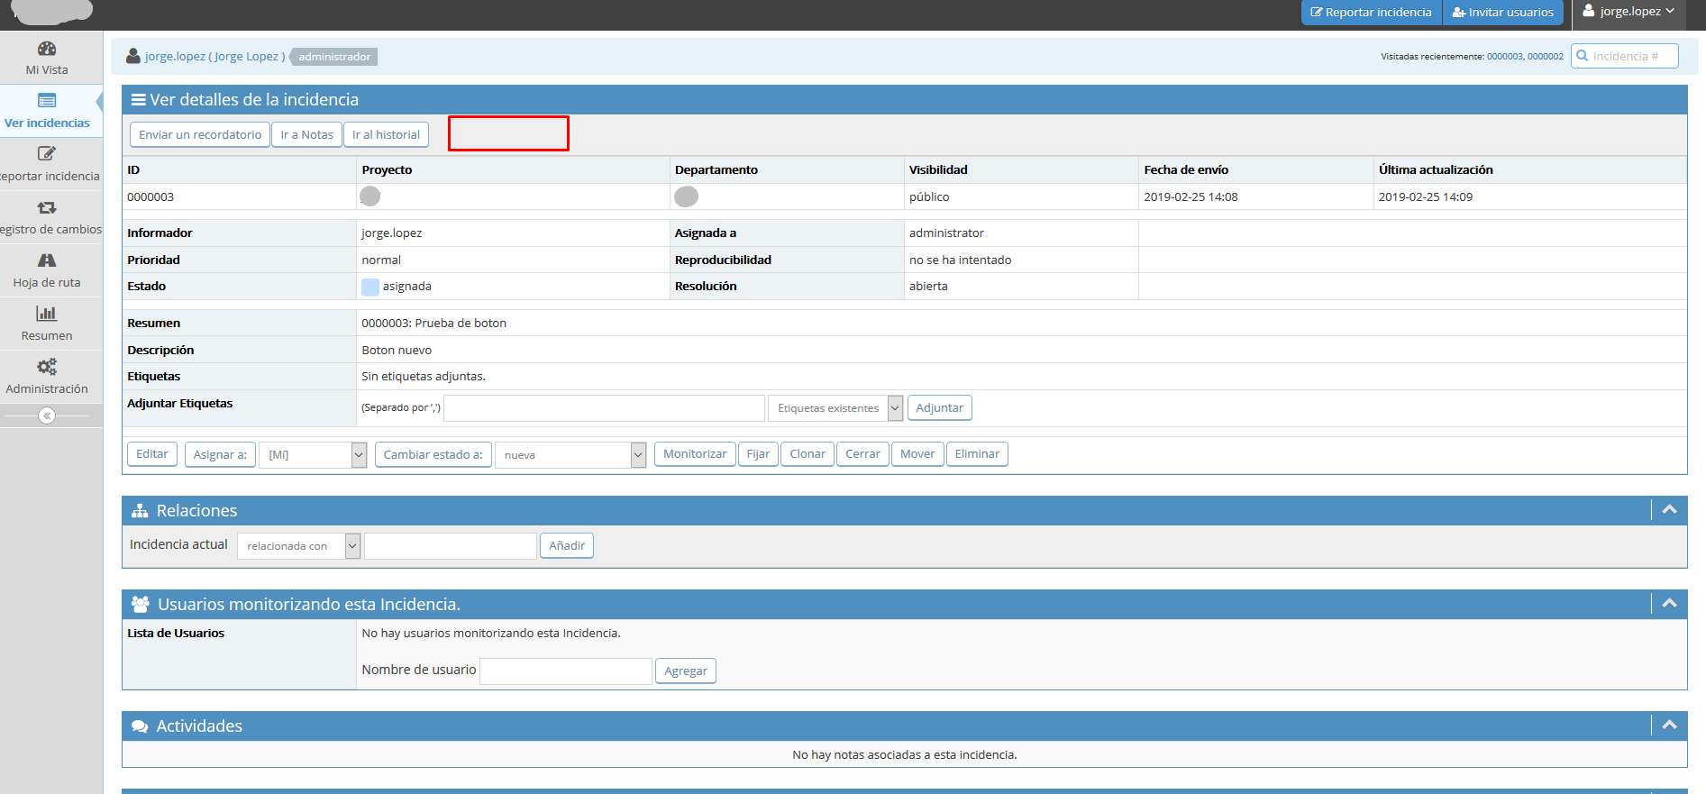
Task: Open the Cambiar estado a dropdown
Action: pyautogui.click(x=570, y=455)
